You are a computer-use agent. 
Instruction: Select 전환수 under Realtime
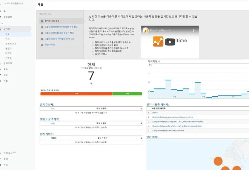8,58
